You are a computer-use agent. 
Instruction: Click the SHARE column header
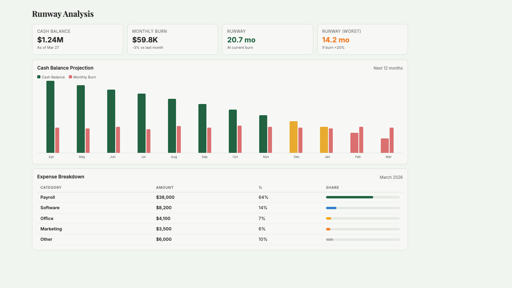(332, 188)
